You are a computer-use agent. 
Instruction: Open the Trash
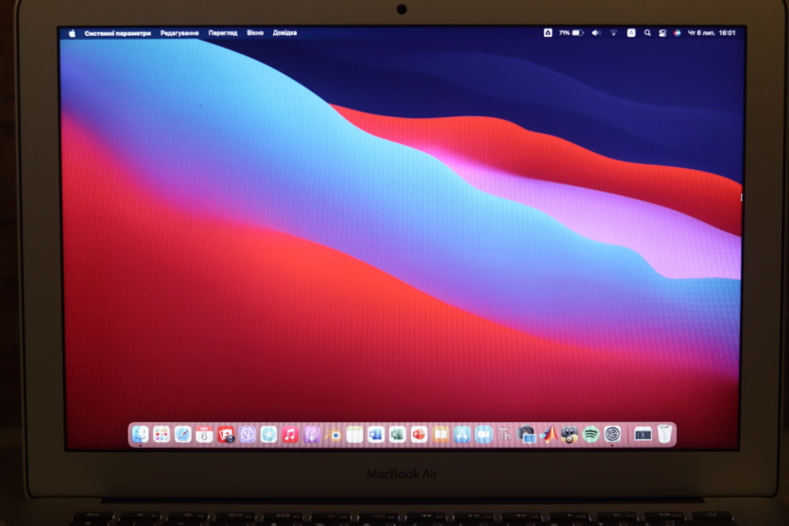pyautogui.click(x=664, y=434)
